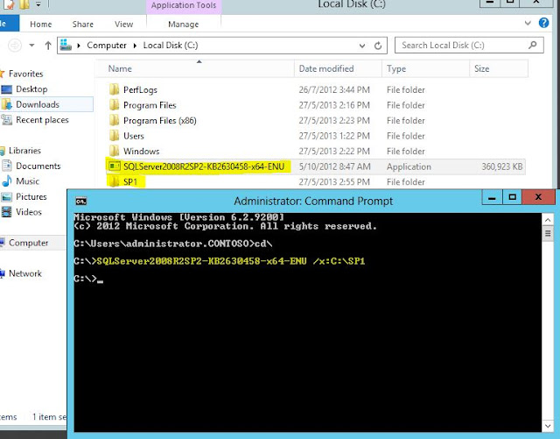Click the PerfLogs folder name
The image size is (560, 439).
point(140,89)
